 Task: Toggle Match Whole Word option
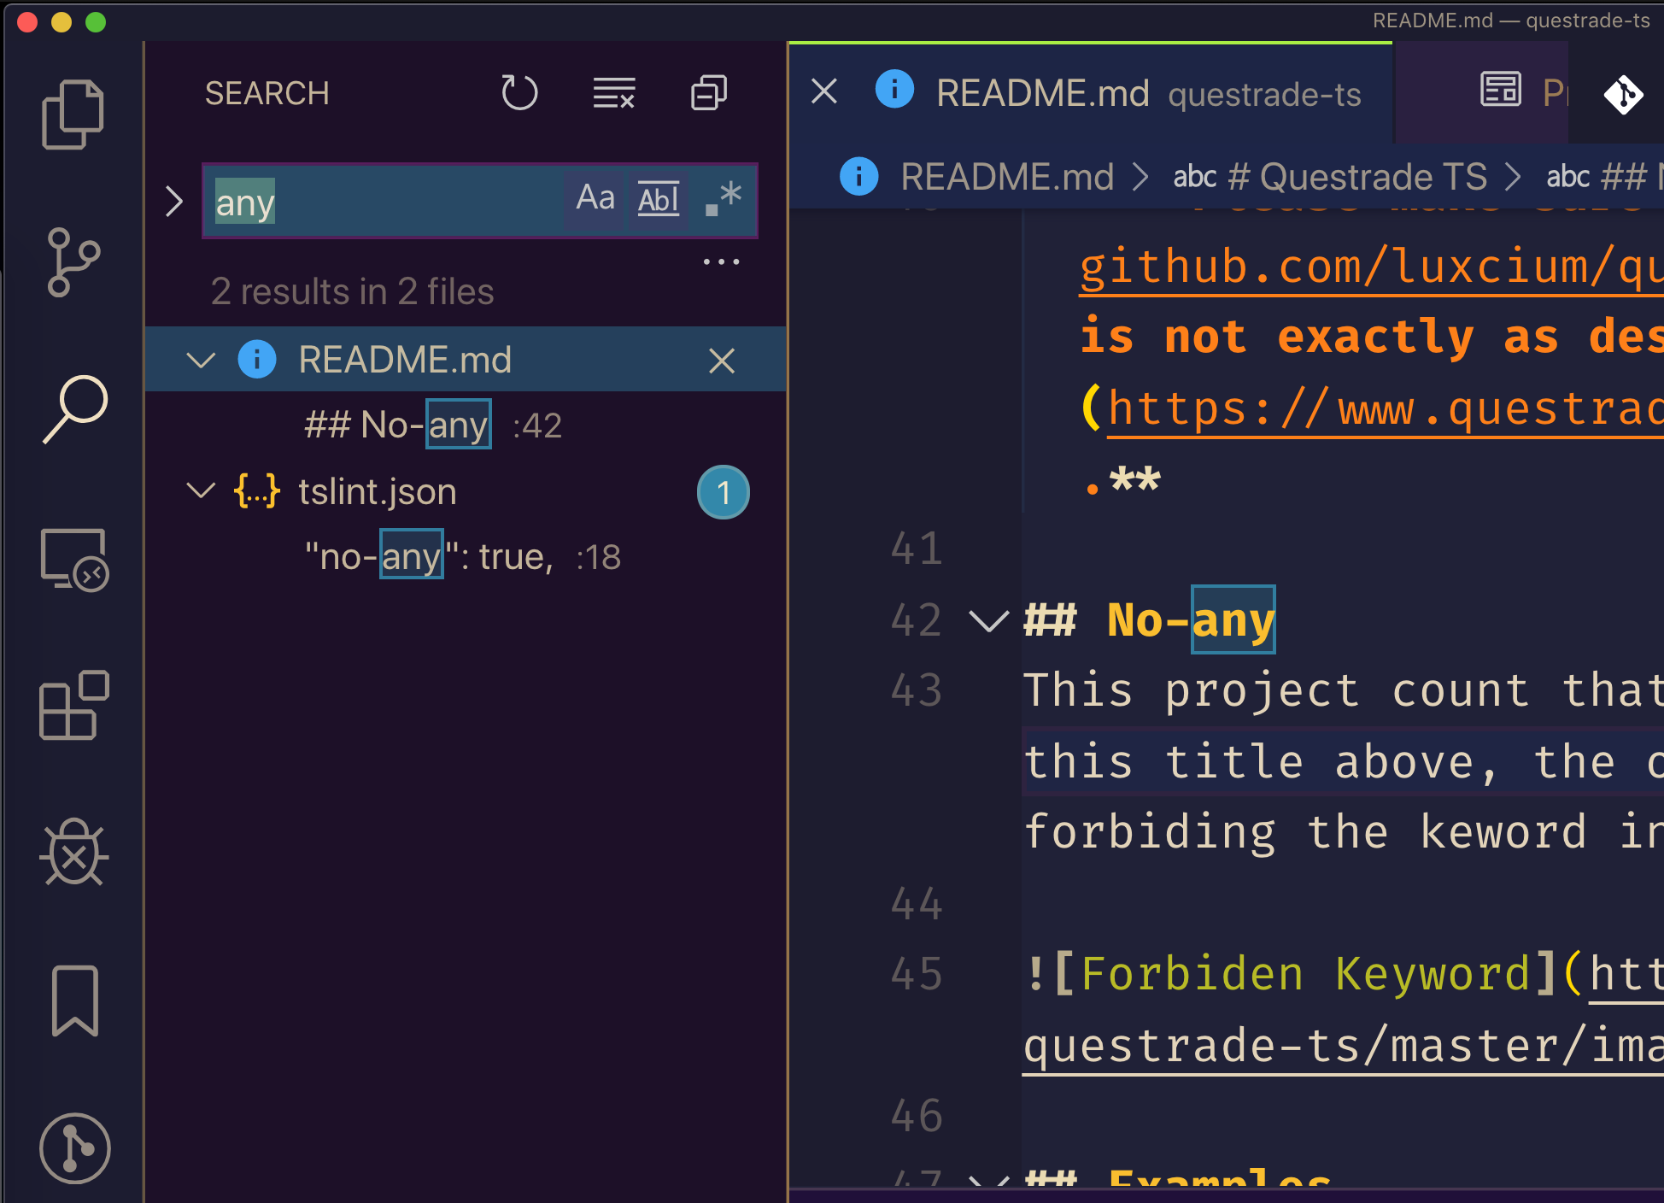(x=659, y=199)
